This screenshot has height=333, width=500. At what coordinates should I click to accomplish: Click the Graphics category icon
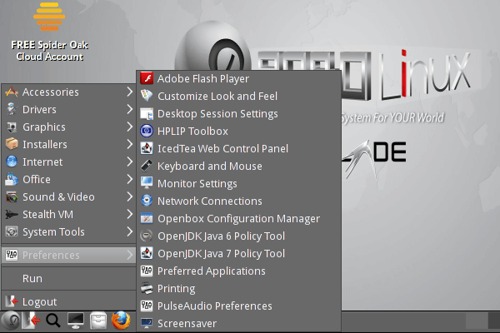[12, 127]
